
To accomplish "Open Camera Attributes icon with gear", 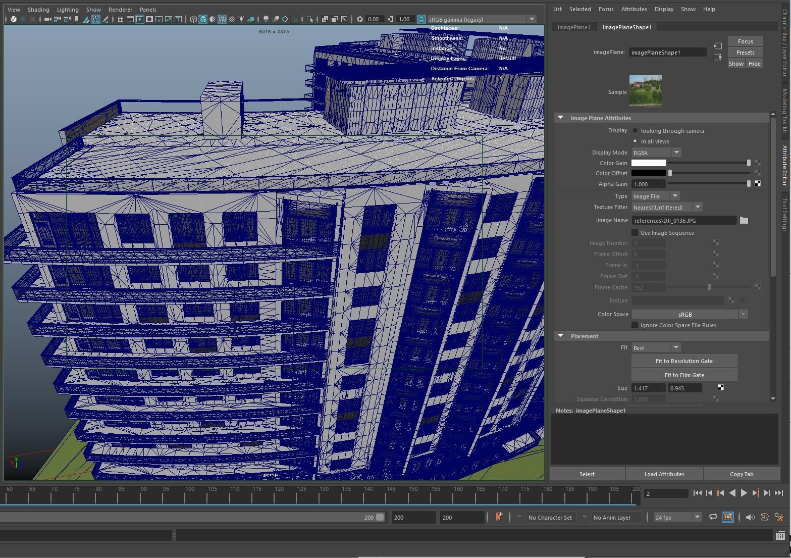I will (67, 19).
